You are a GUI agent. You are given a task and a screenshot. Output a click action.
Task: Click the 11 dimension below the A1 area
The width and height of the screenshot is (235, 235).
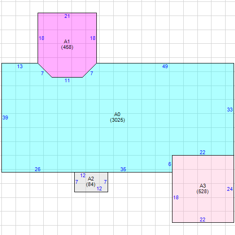point(67,80)
